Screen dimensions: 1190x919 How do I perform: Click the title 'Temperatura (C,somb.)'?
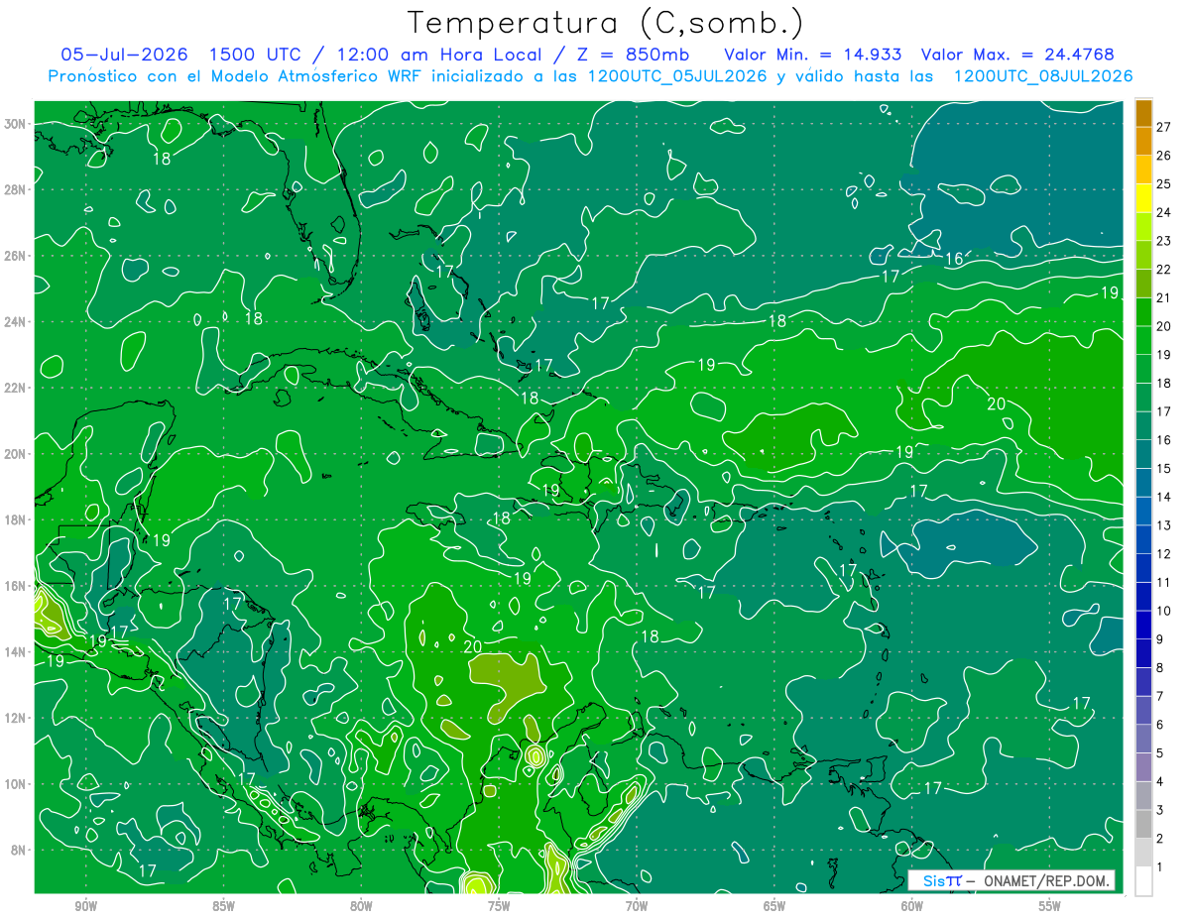pos(606,22)
